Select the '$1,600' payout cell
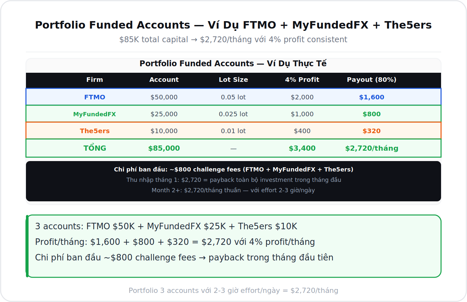The image size is (467, 302). coord(372,97)
